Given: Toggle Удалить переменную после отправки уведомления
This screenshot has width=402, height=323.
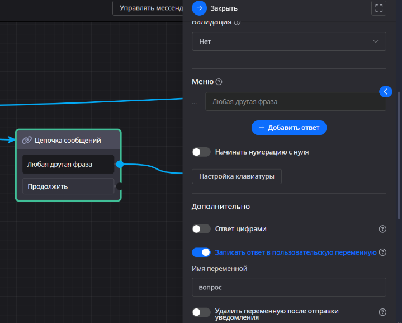Looking at the screenshot, I should click(201, 312).
